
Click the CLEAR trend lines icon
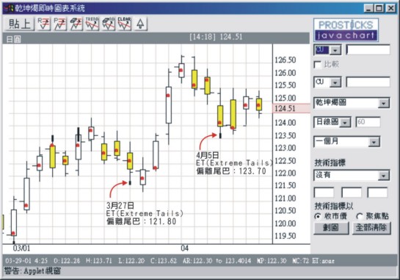[124, 24]
